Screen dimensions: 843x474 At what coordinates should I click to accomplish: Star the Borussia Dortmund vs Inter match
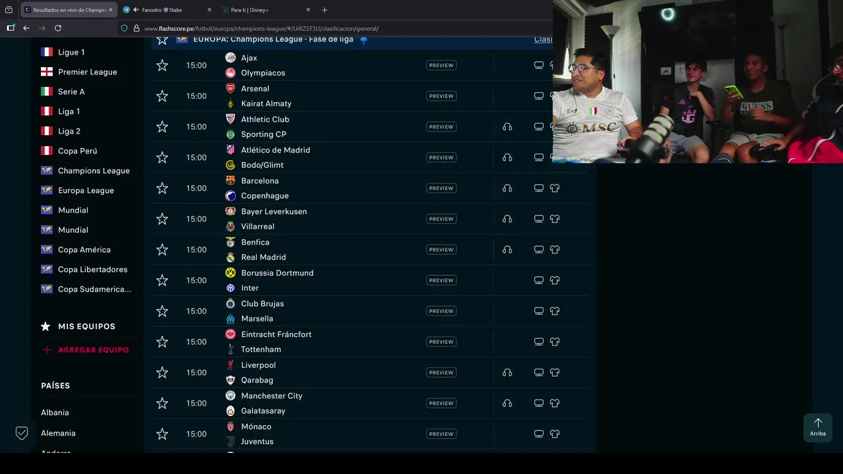162,280
